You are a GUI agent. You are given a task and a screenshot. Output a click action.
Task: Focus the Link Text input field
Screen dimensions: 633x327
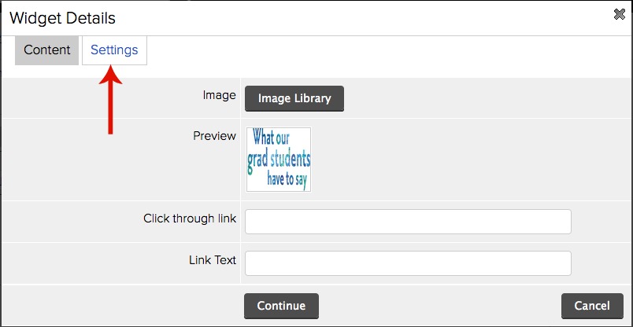[408, 263]
